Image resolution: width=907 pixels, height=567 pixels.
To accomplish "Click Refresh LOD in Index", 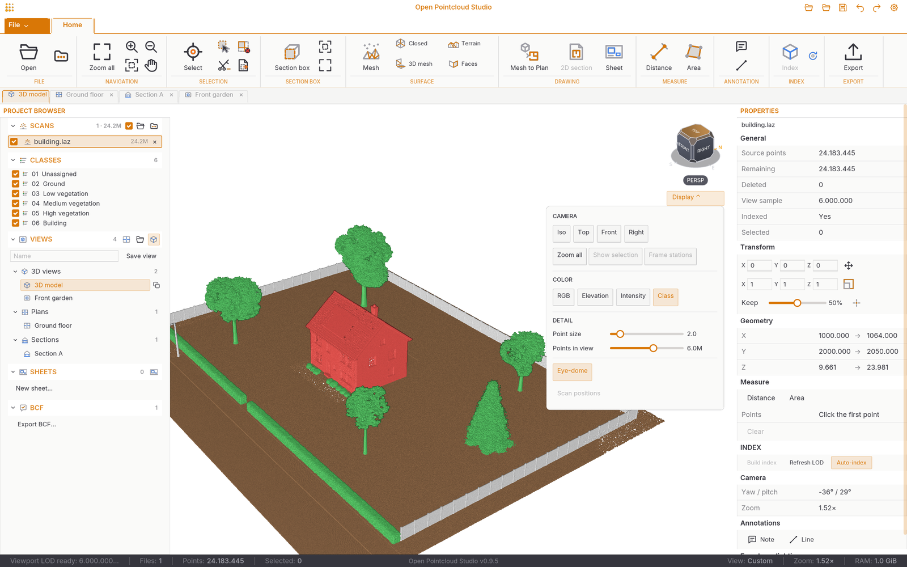I will pos(806,463).
